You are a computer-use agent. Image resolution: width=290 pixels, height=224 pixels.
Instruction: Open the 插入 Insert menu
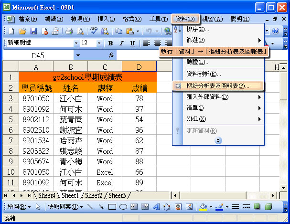pyautogui.click(x=106, y=19)
